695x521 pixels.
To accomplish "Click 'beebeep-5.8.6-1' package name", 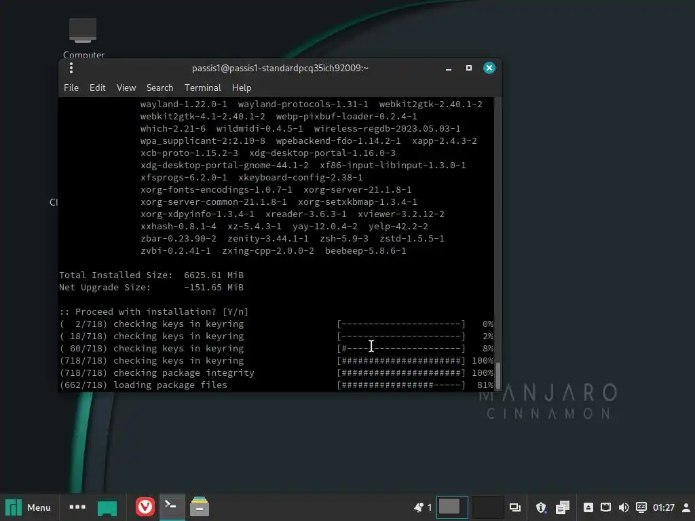I will tap(365, 251).
